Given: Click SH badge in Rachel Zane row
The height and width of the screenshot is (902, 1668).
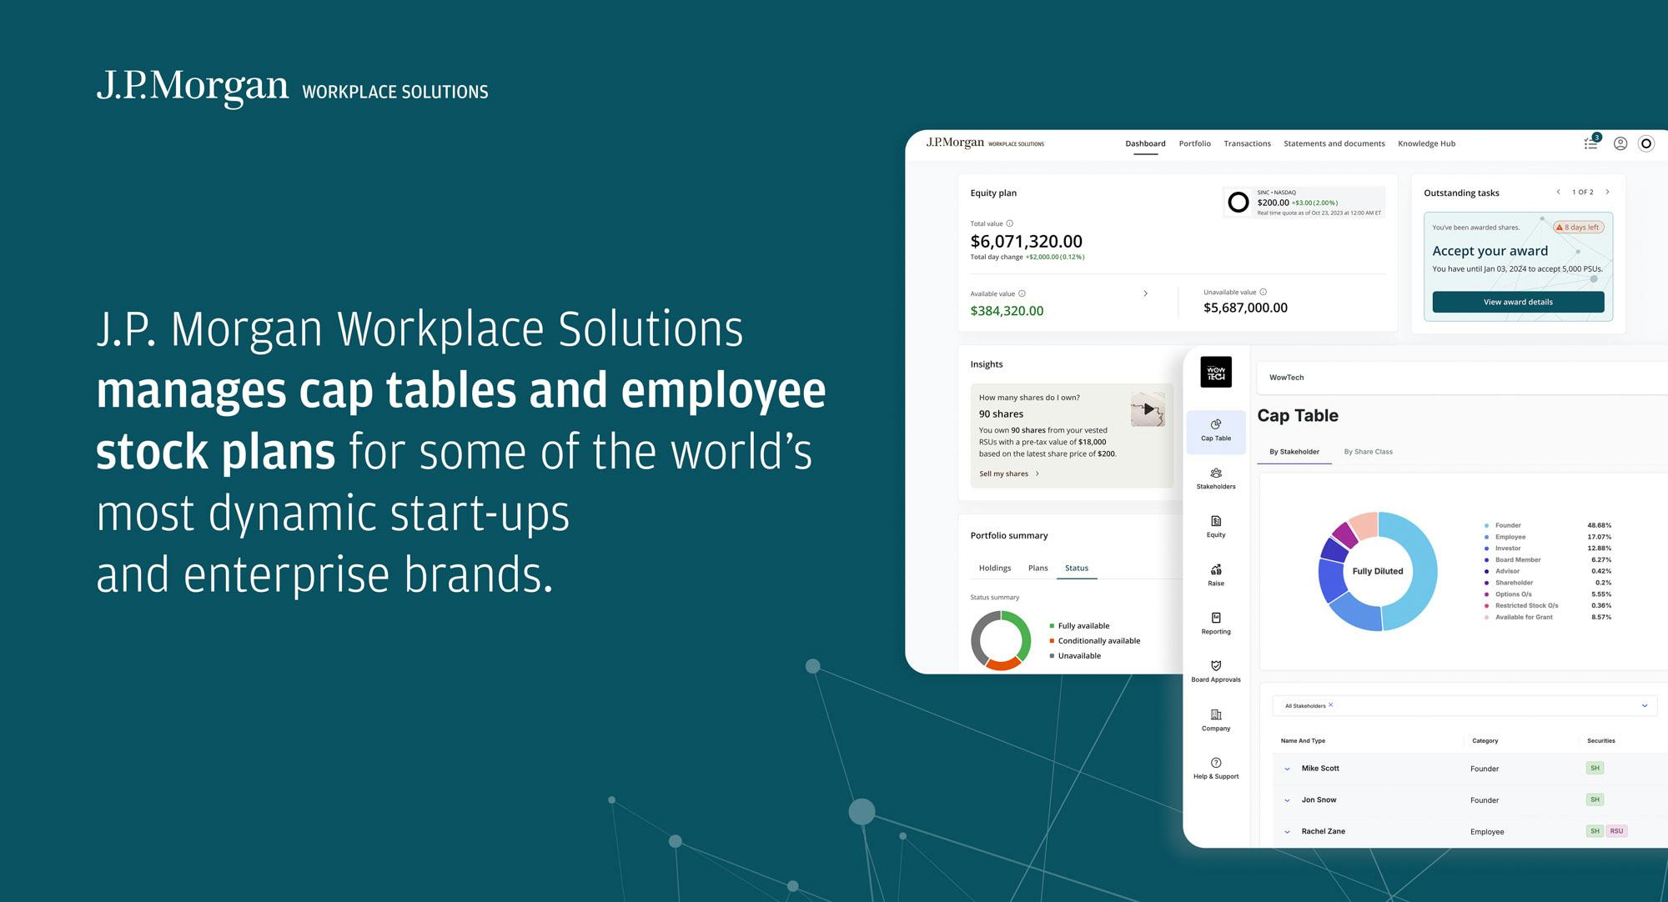Looking at the screenshot, I should point(1595,831).
